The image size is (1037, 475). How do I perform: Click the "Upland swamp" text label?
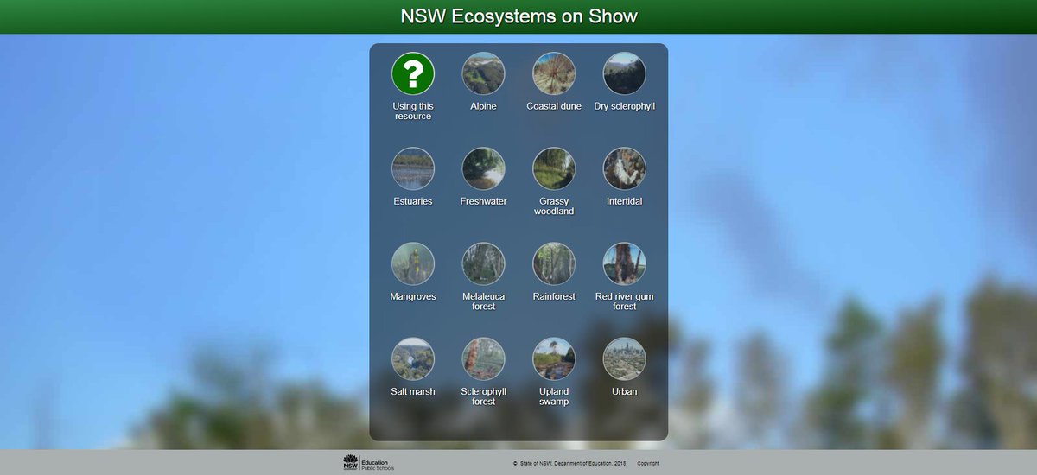tap(554, 396)
